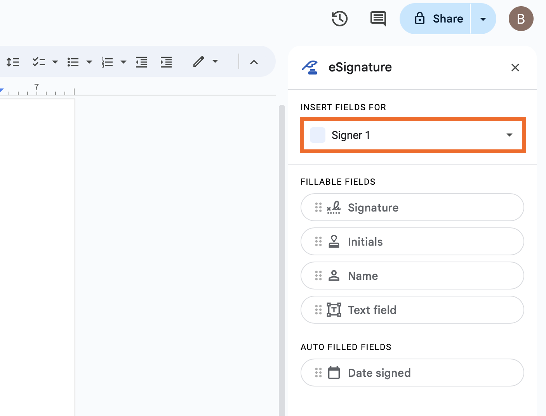This screenshot has width=546, height=416.
Task: Open version history clock icon
Action: 339,19
